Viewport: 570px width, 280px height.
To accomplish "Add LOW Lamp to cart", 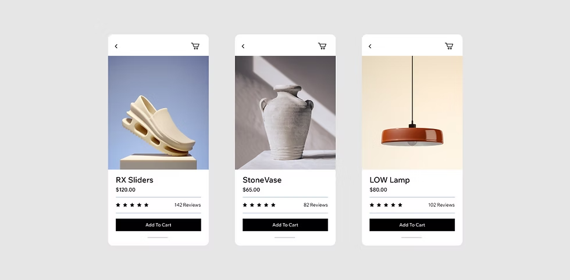I will 412,225.
